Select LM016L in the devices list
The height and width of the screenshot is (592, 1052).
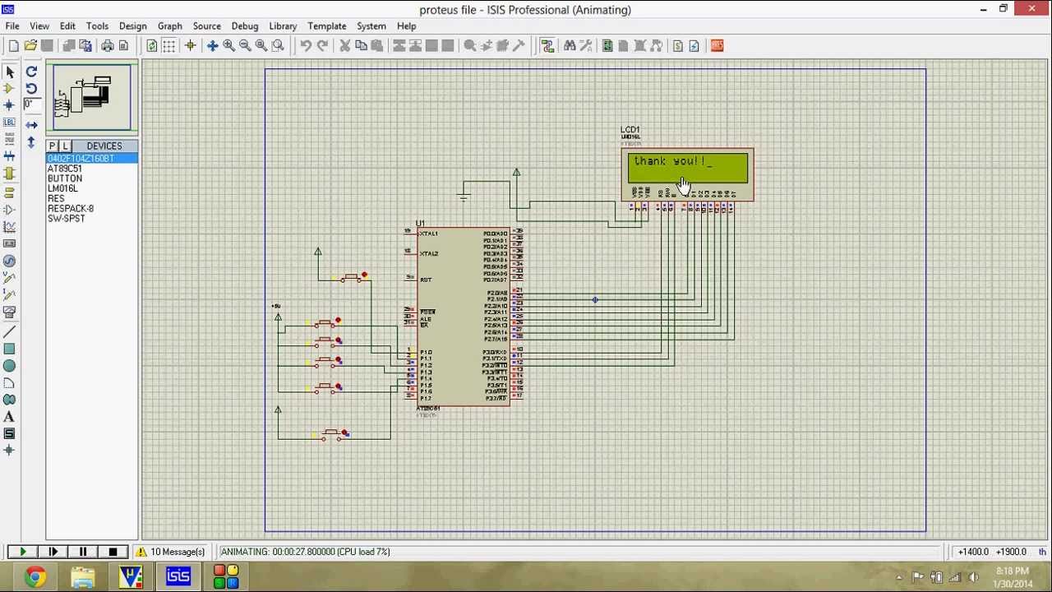91,188
